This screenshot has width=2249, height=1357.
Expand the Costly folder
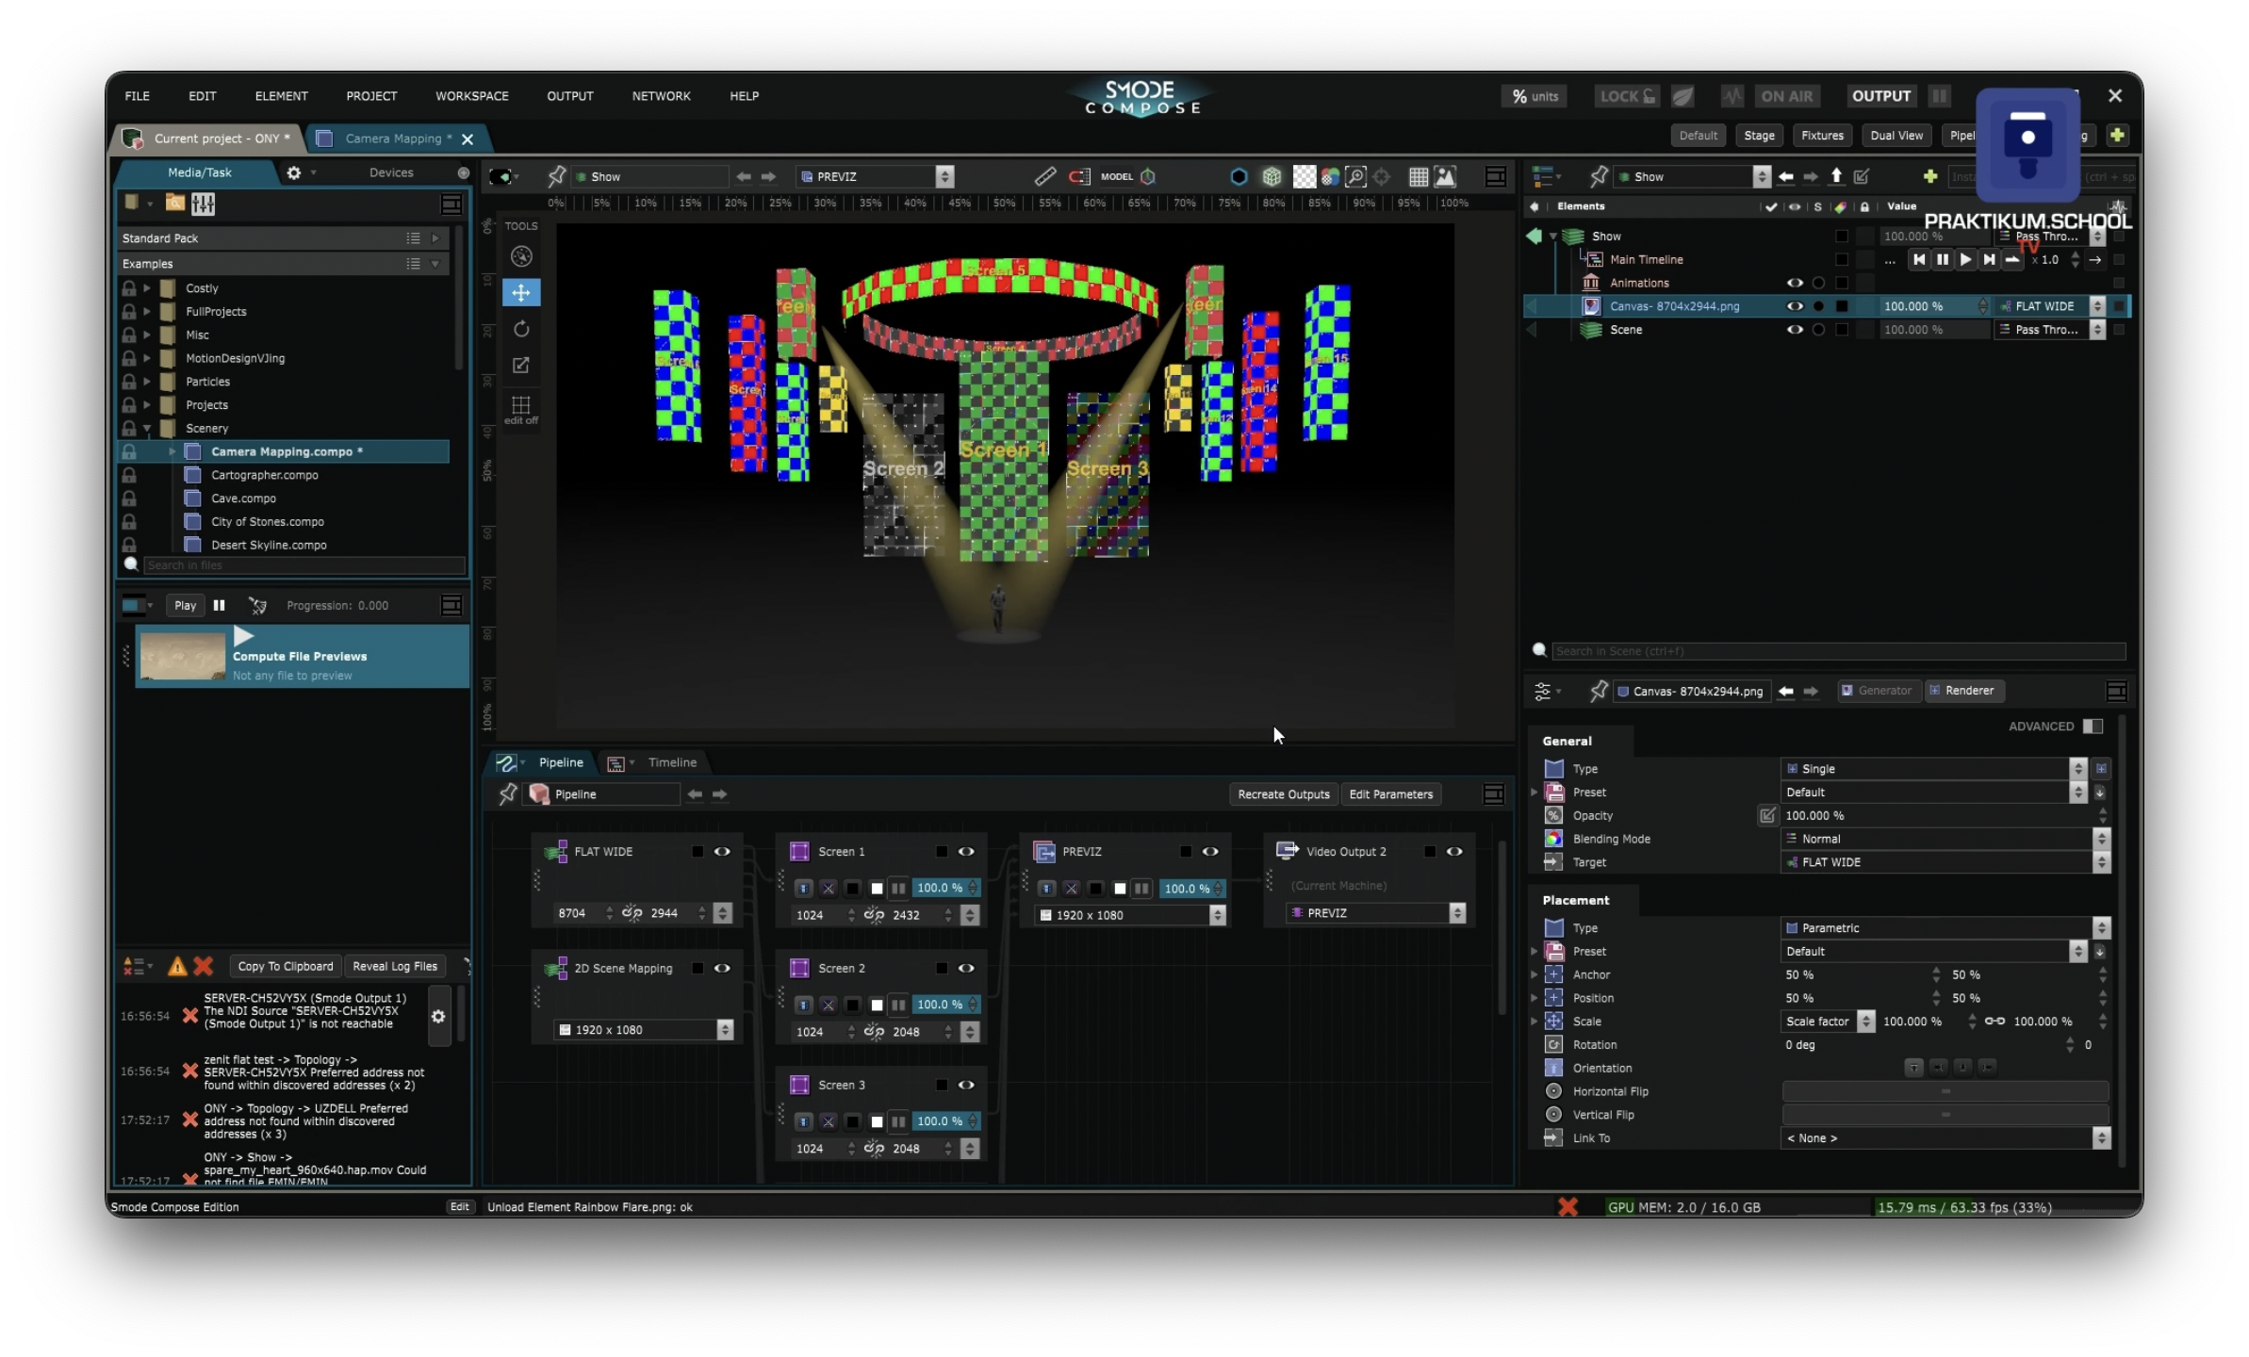(147, 288)
